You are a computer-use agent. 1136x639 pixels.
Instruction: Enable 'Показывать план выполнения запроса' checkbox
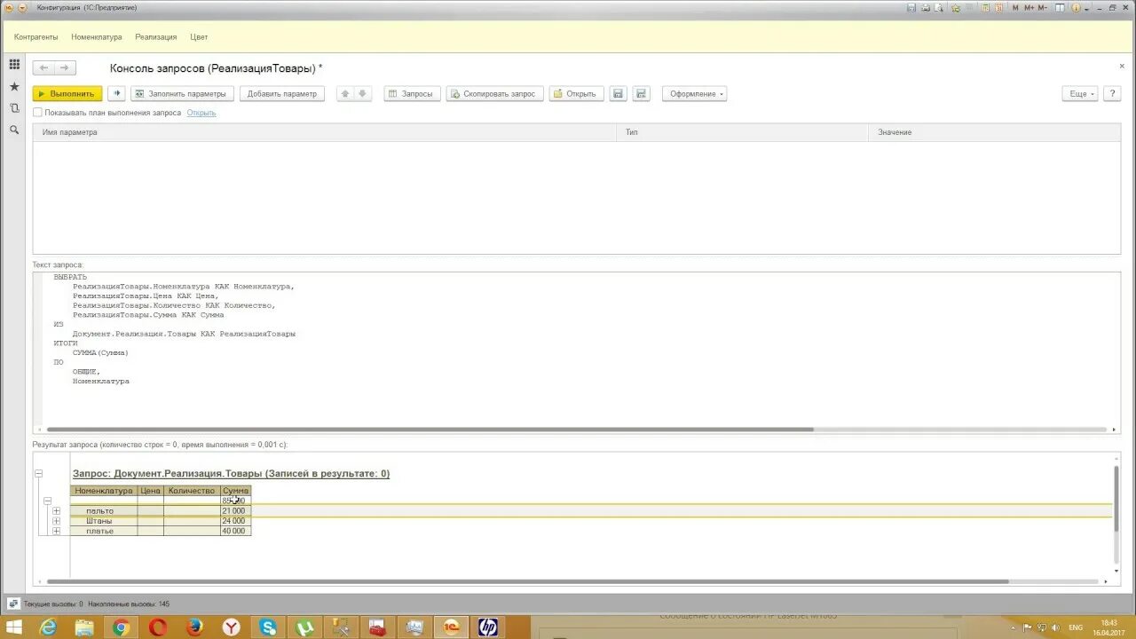(x=37, y=113)
